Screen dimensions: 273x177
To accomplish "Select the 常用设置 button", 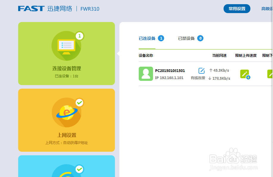I will click(237, 9).
